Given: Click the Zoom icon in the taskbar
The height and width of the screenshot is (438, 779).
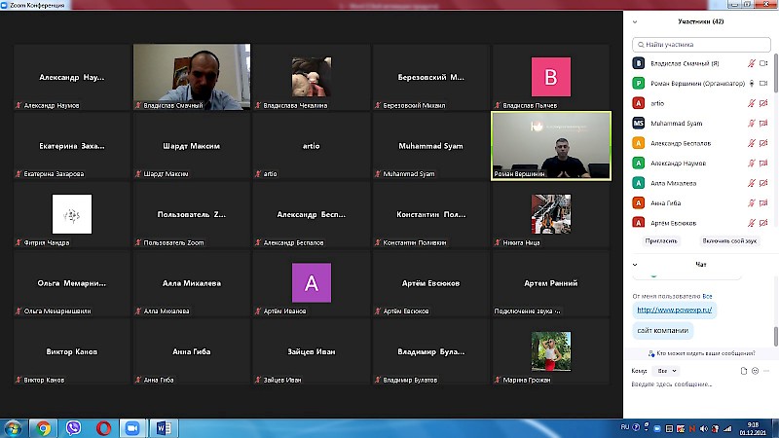Looking at the screenshot, I should coord(133,427).
